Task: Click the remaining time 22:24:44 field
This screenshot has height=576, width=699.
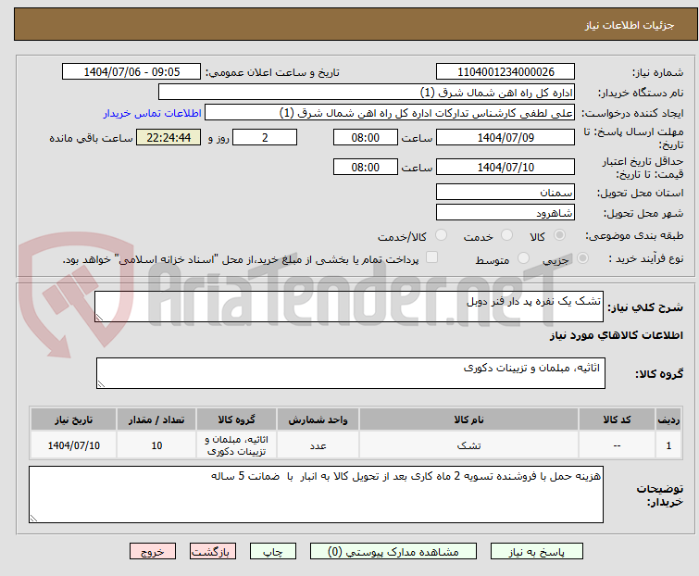Action: [x=169, y=137]
